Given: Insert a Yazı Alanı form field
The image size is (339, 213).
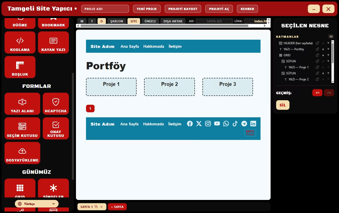Looking at the screenshot, I should (x=22, y=104).
